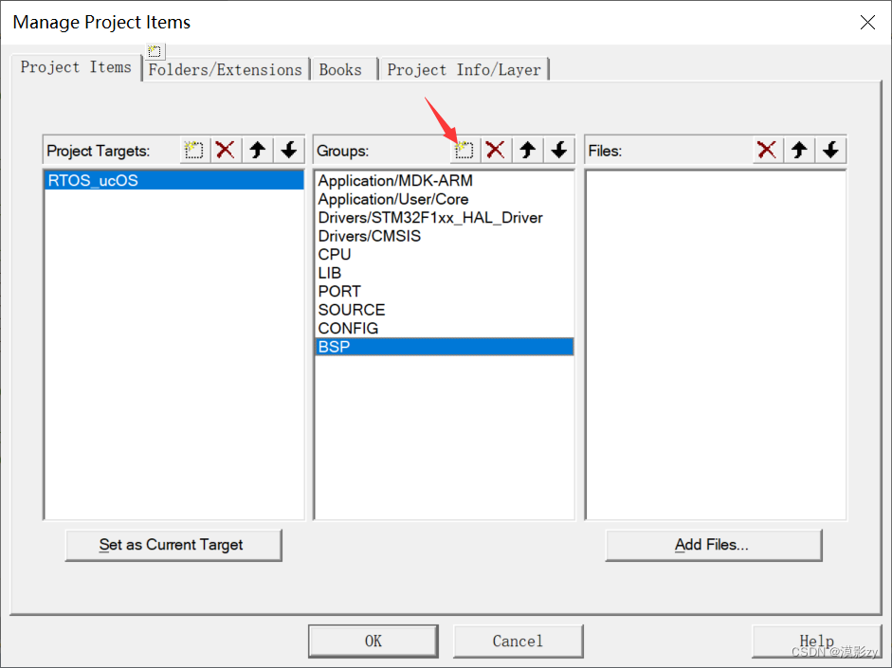This screenshot has height=668, width=892.
Task: Close the Manage Project Items dialog
Action: (x=867, y=22)
